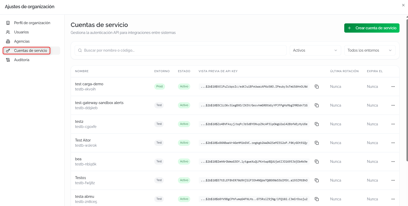Click the name Test Aitor
The image size is (408, 206).
pos(83,140)
